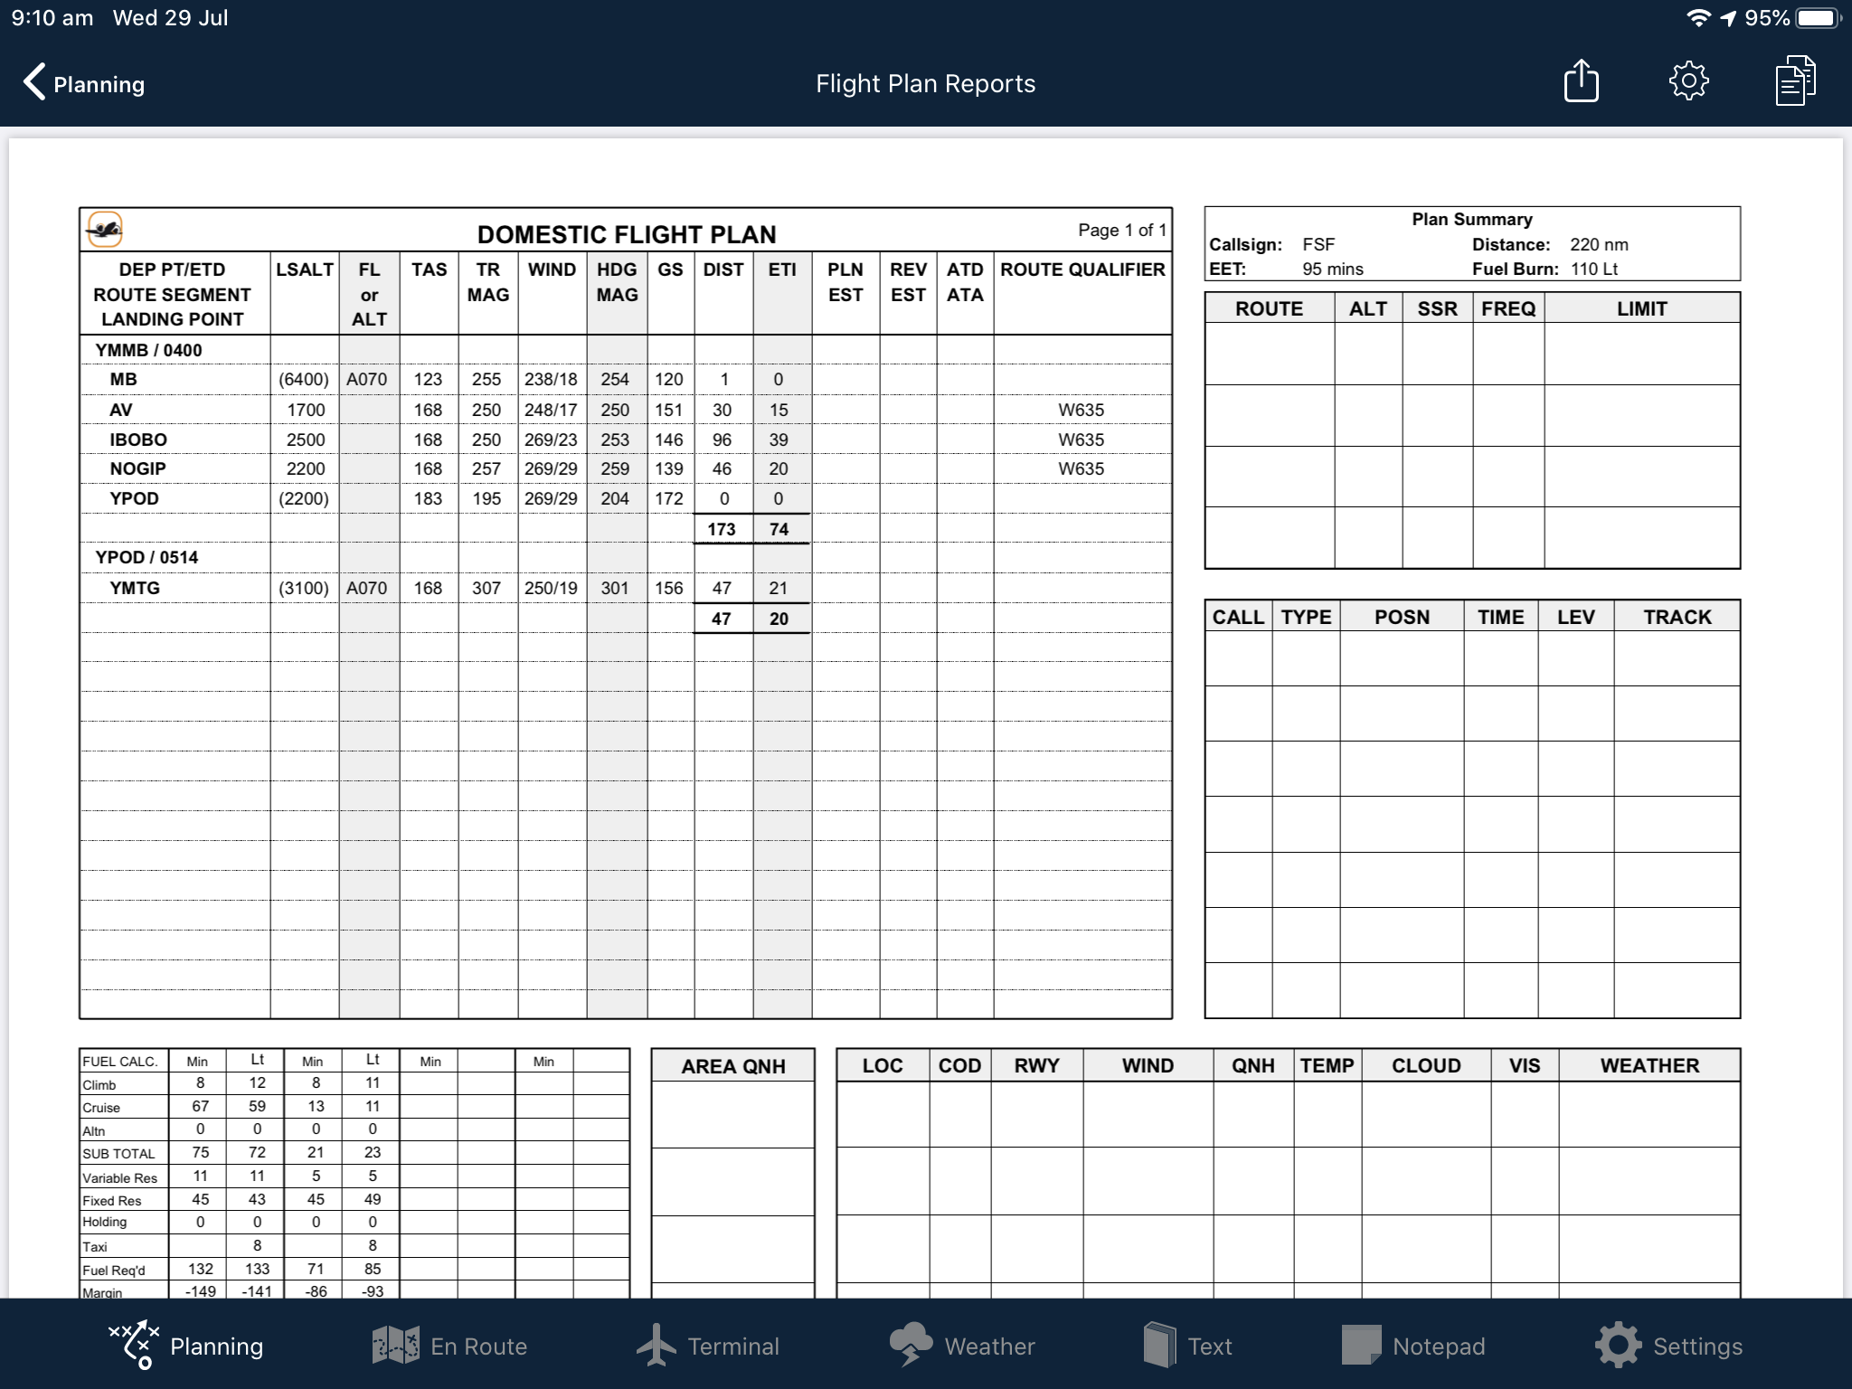
Task: Tap the FUEL CALC. label
Action: tap(120, 1062)
